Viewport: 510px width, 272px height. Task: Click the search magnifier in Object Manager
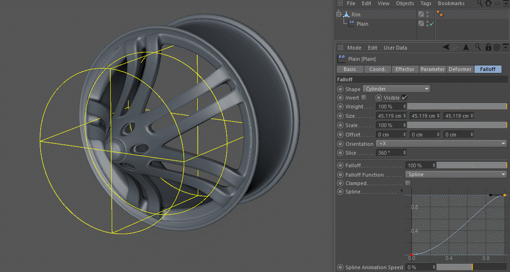(x=480, y=3)
